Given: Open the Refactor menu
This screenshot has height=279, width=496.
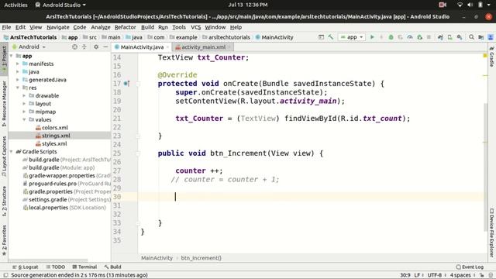Looking at the screenshot, I should click(x=125, y=27).
